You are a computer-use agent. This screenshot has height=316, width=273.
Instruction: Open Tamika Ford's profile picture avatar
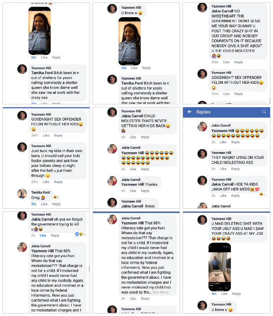click(22, 194)
